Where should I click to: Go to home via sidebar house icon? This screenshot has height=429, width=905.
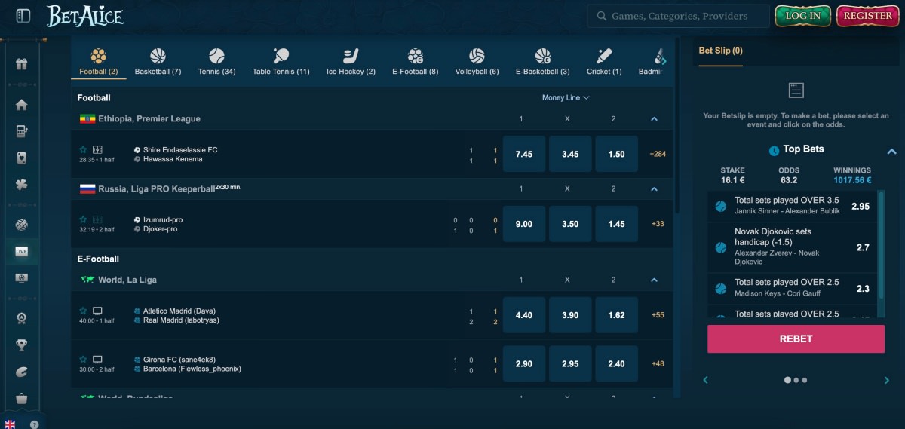pos(22,105)
